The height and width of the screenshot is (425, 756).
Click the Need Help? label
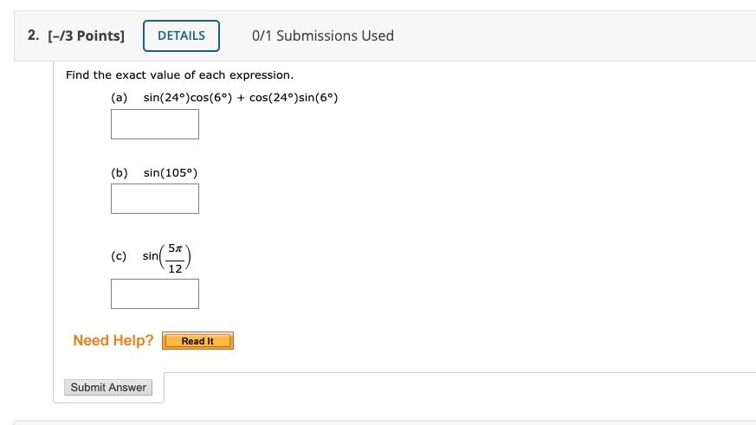point(113,340)
